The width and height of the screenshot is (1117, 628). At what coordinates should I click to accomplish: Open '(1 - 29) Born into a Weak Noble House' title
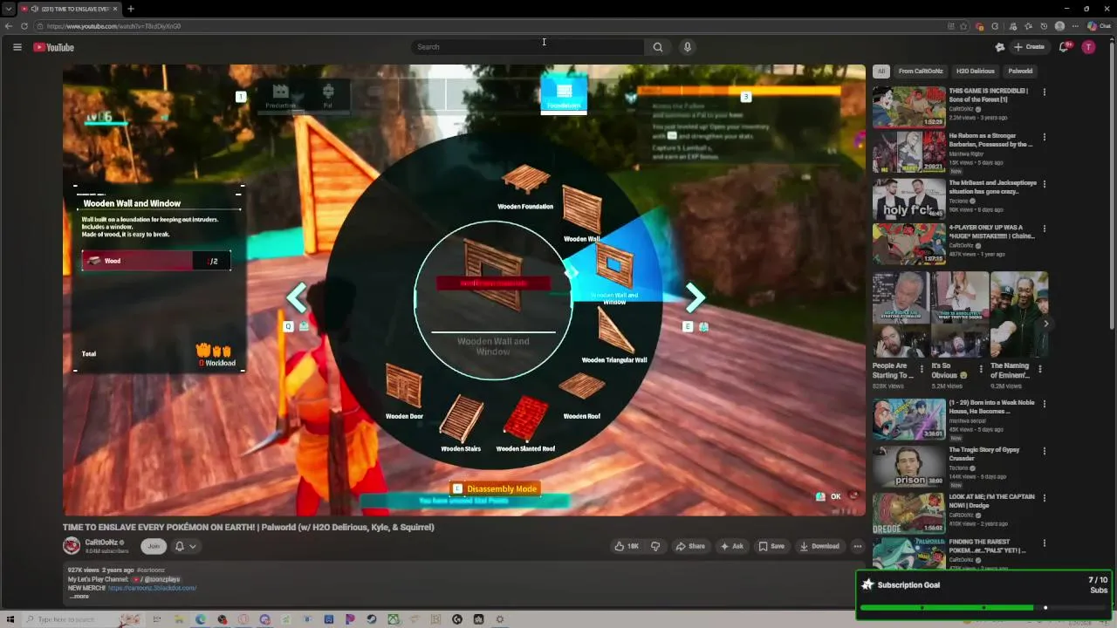[x=991, y=407]
